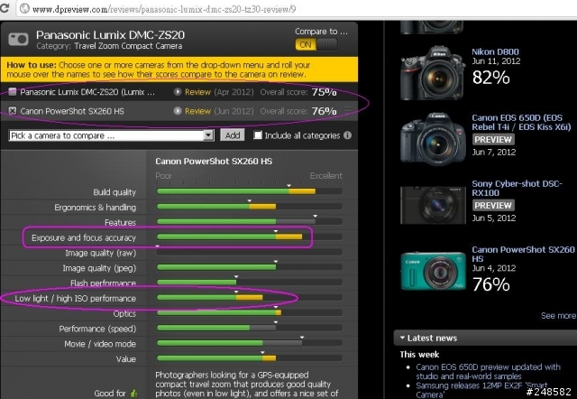Click the Low light / high ISO performance bar

[x=250, y=297]
